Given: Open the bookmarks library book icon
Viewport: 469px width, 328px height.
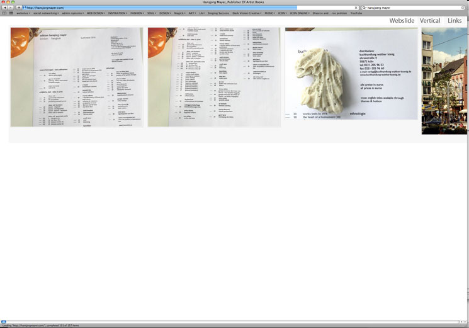Looking at the screenshot, I should (4, 13).
